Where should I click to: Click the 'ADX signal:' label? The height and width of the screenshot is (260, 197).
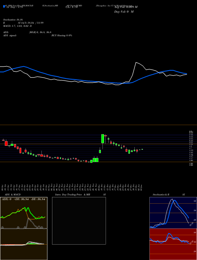click(10, 35)
